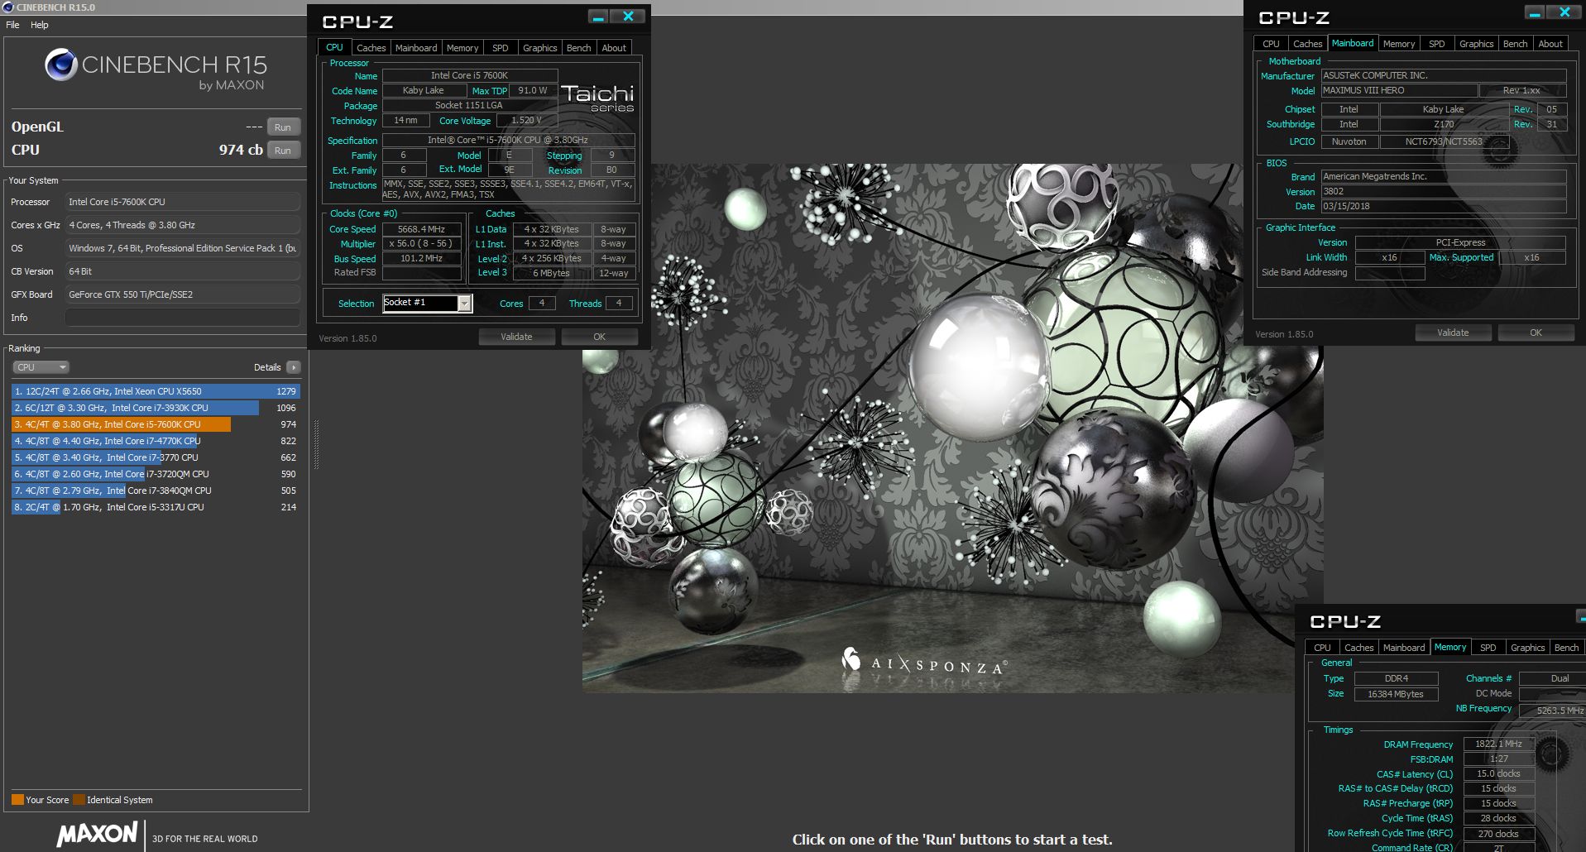The width and height of the screenshot is (1586, 852).
Task: Switch to CPU tab in right CPU-Z
Action: [x=1272, y=44]
